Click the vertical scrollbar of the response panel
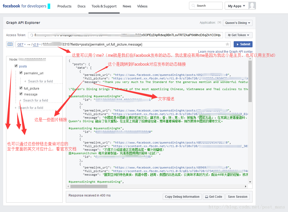This screenshot has height=212, width=288. (250, 81)
